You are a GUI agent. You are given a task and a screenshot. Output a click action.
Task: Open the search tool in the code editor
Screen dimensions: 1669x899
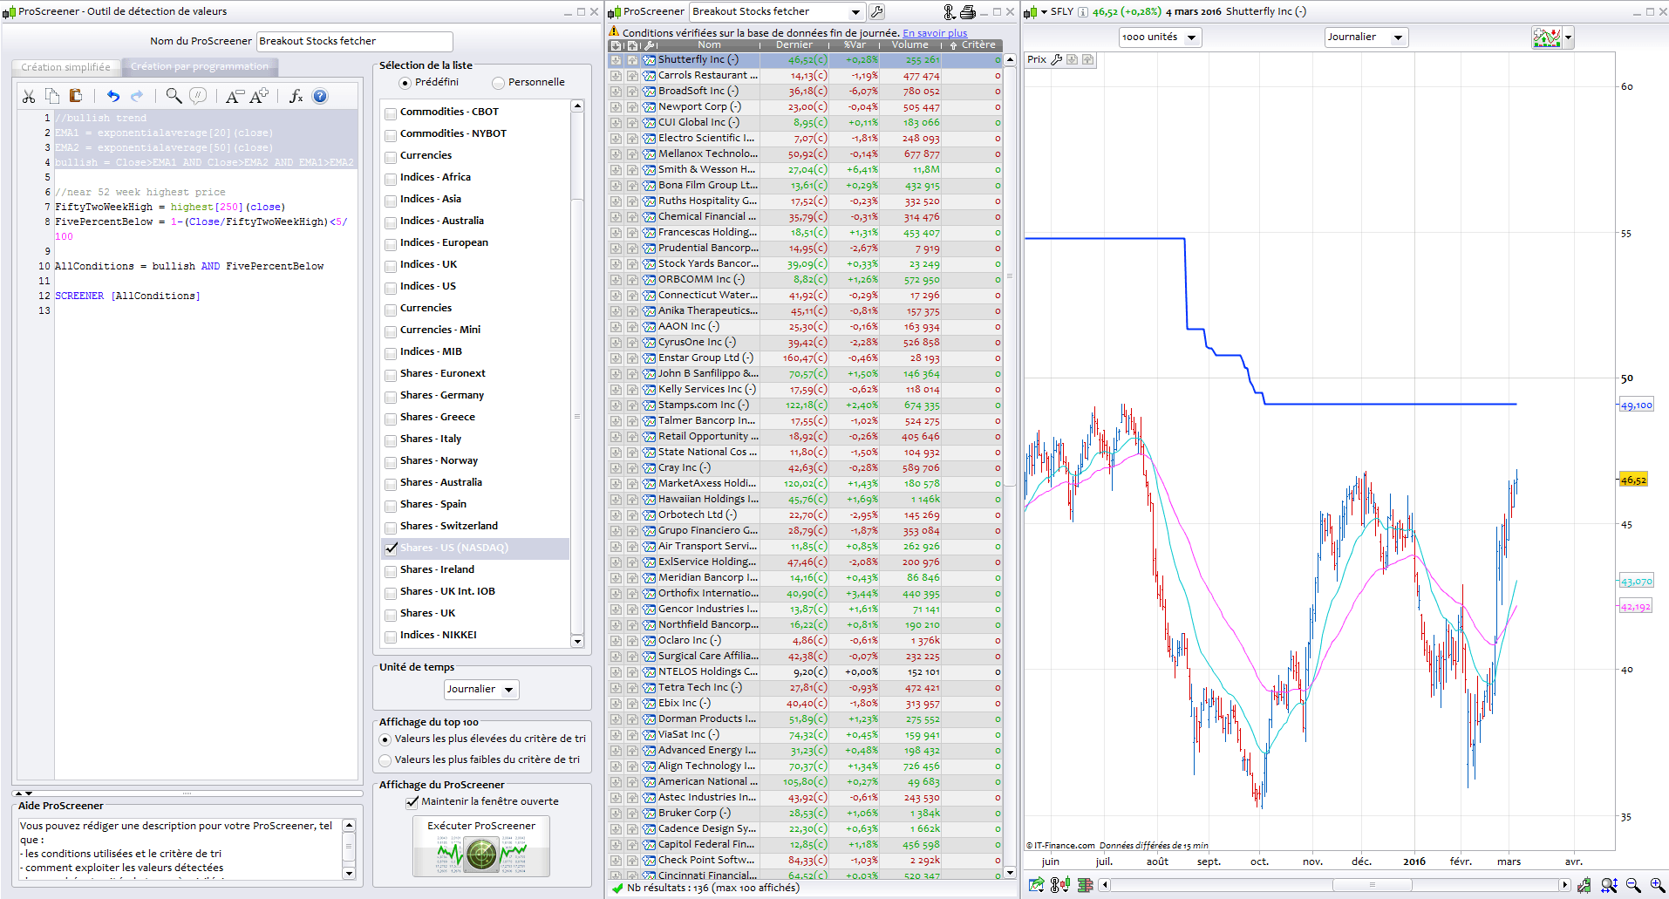[x=173, y=96]
